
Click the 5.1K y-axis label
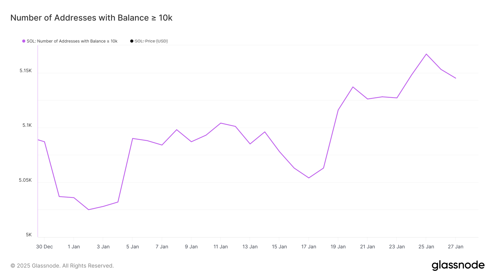coord(27,125)
